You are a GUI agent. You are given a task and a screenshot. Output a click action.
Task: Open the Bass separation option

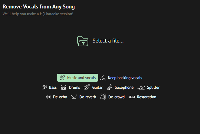pos(53,88)
